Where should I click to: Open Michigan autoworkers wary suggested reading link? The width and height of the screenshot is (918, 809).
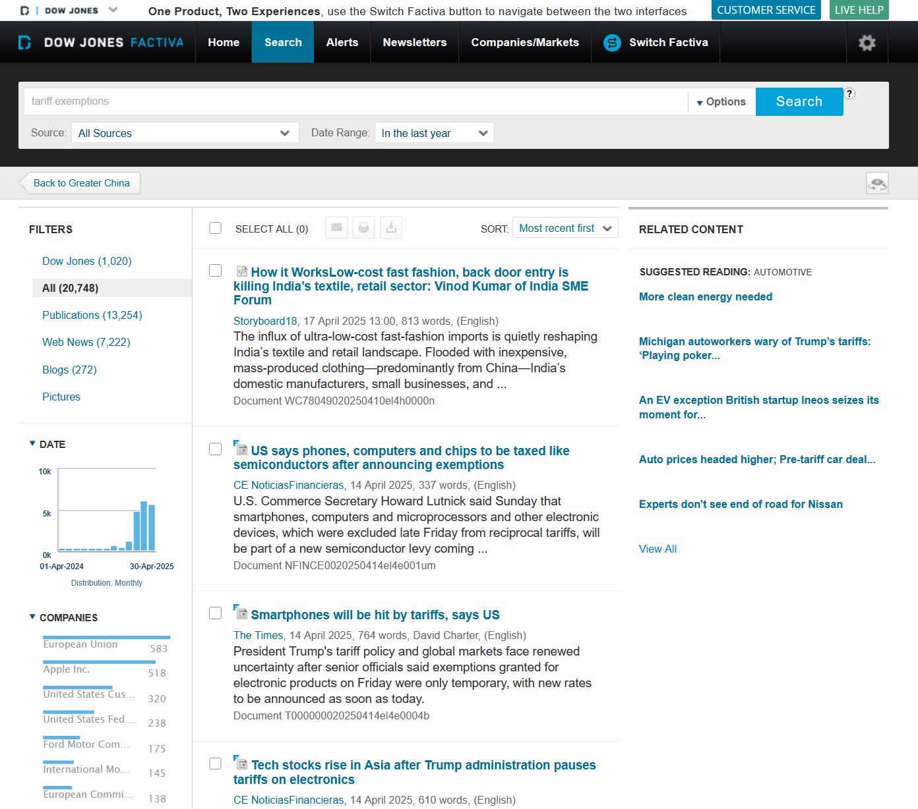754,349
